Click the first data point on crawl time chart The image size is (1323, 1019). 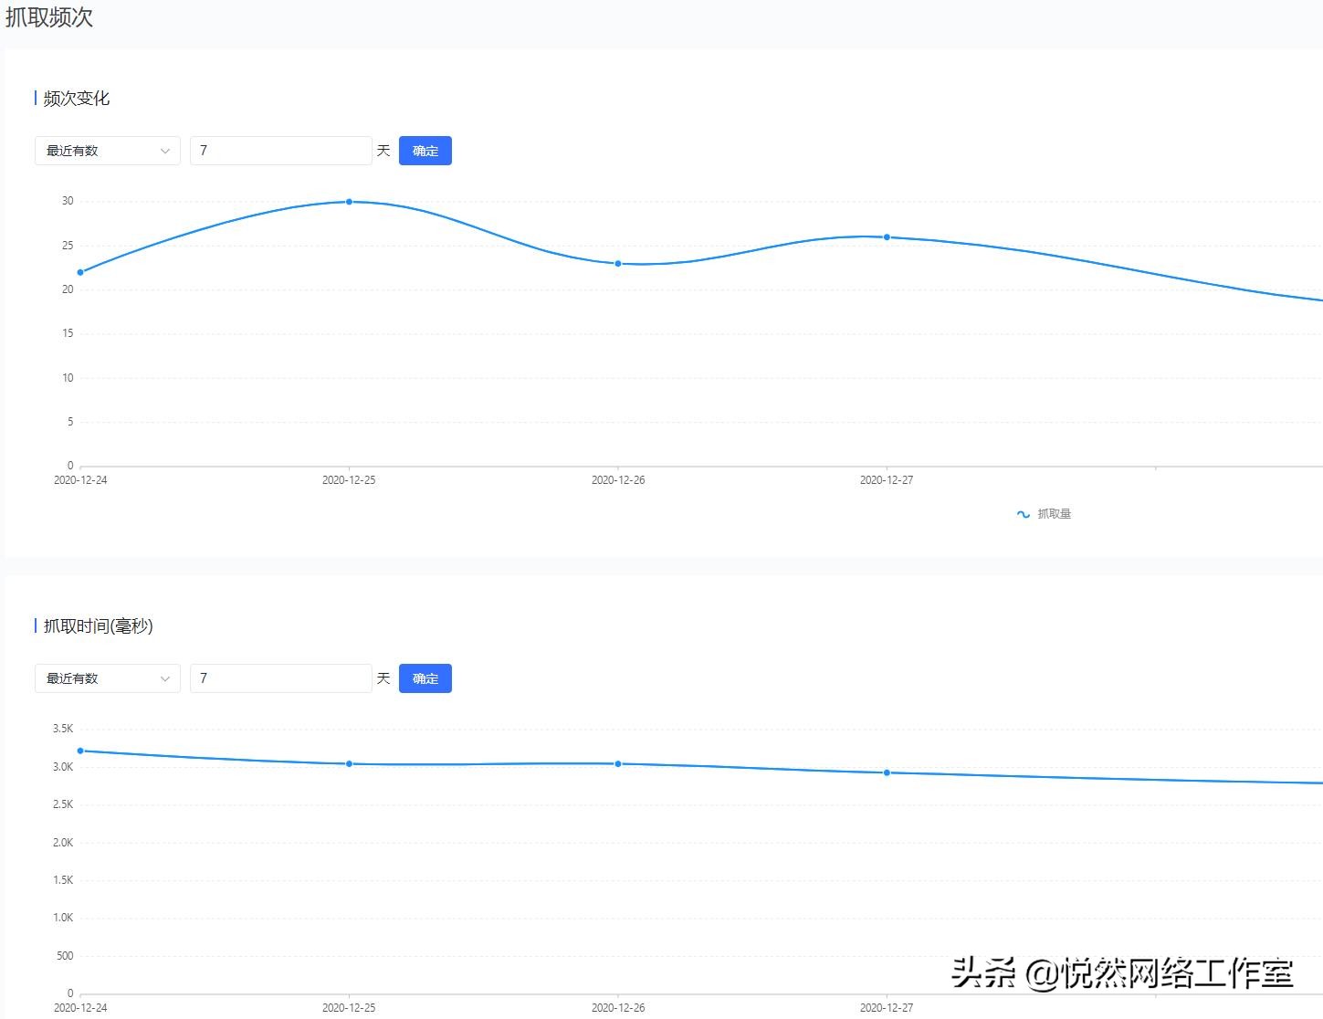pos(80,751)
